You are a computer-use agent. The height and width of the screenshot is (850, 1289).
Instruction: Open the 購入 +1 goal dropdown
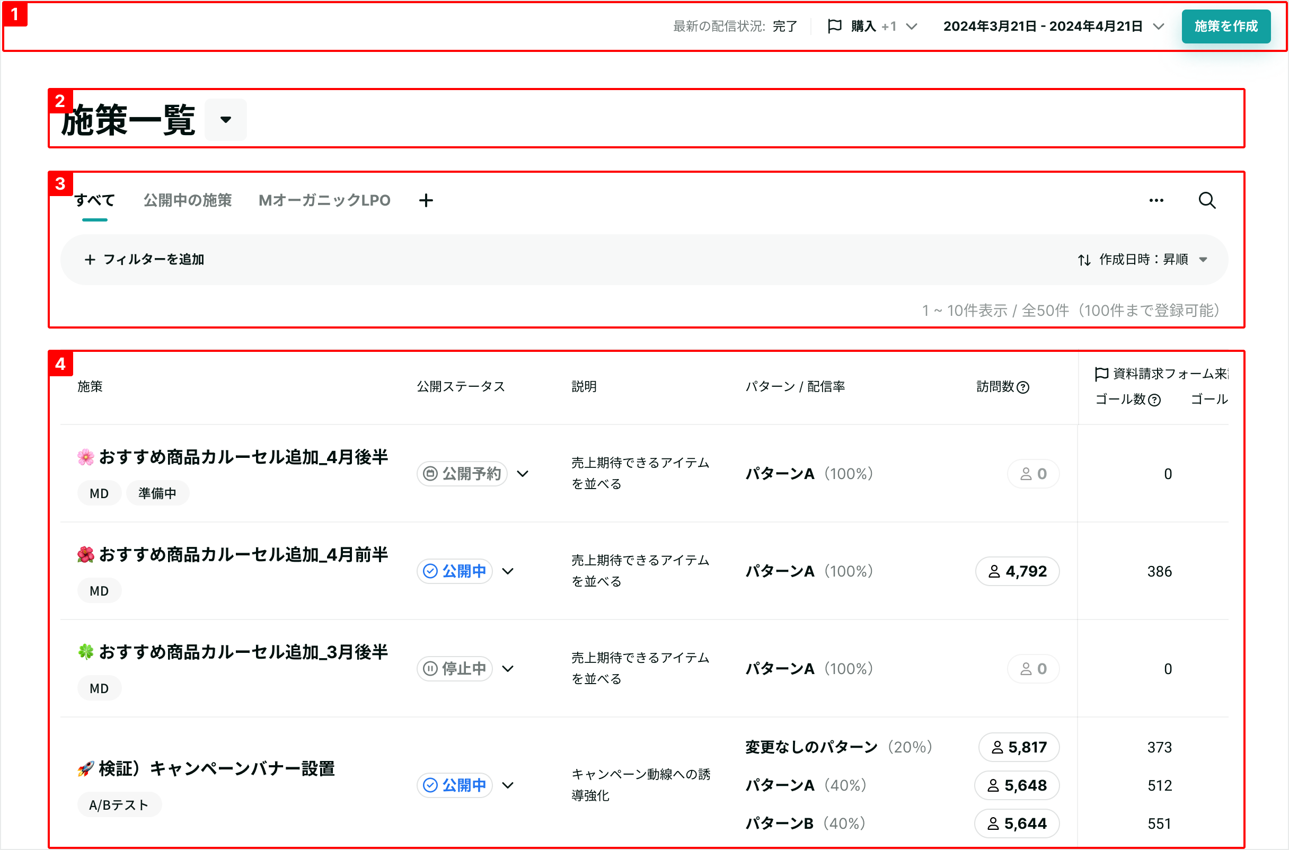click(872, 26)
